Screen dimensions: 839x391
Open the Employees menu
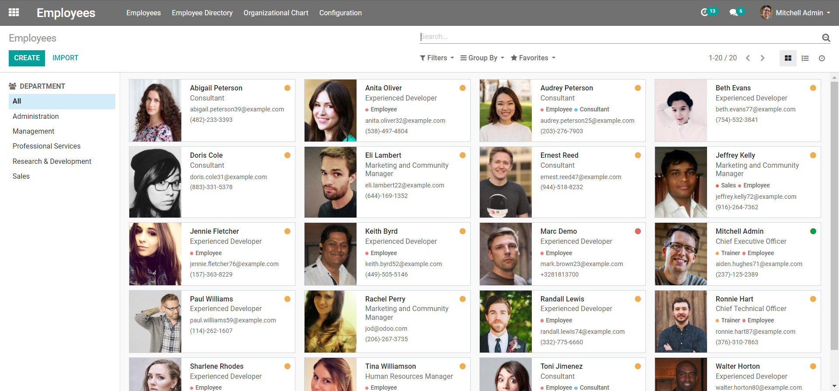pos(144,13)
